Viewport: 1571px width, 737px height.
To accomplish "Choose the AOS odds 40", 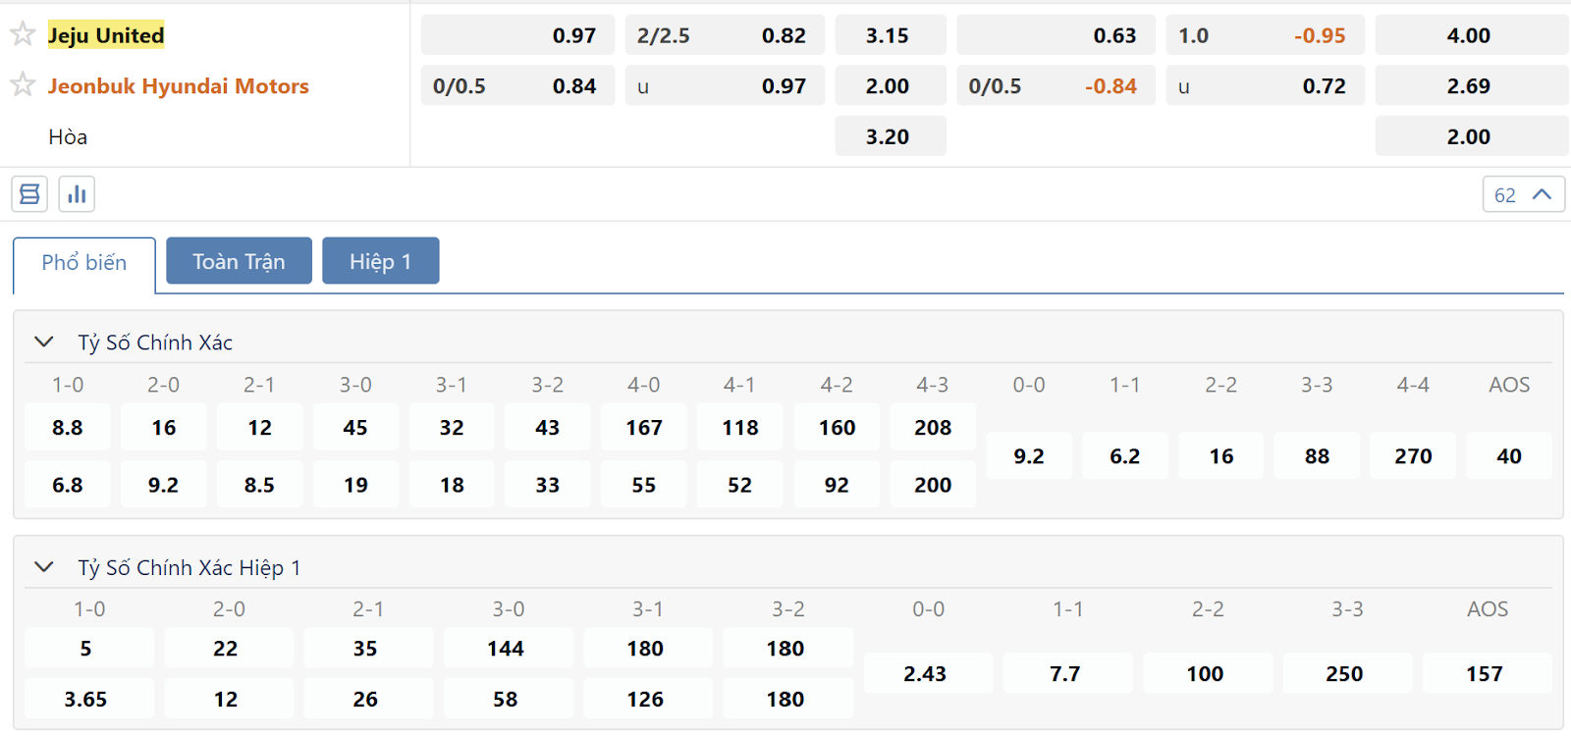I will pyautogui.click(x=1509, y=455).
